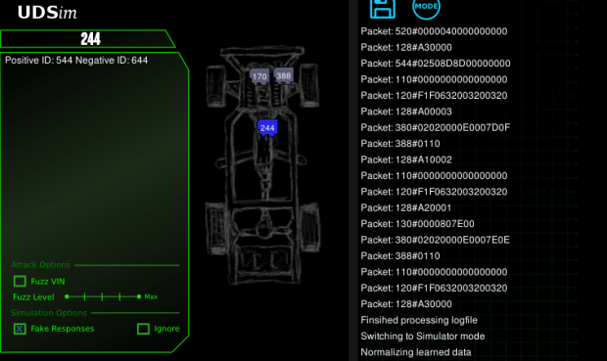Click the Fuzz Level slider's leftmost handle
This screenshot has width=607, height=361.
click(67, 296)
